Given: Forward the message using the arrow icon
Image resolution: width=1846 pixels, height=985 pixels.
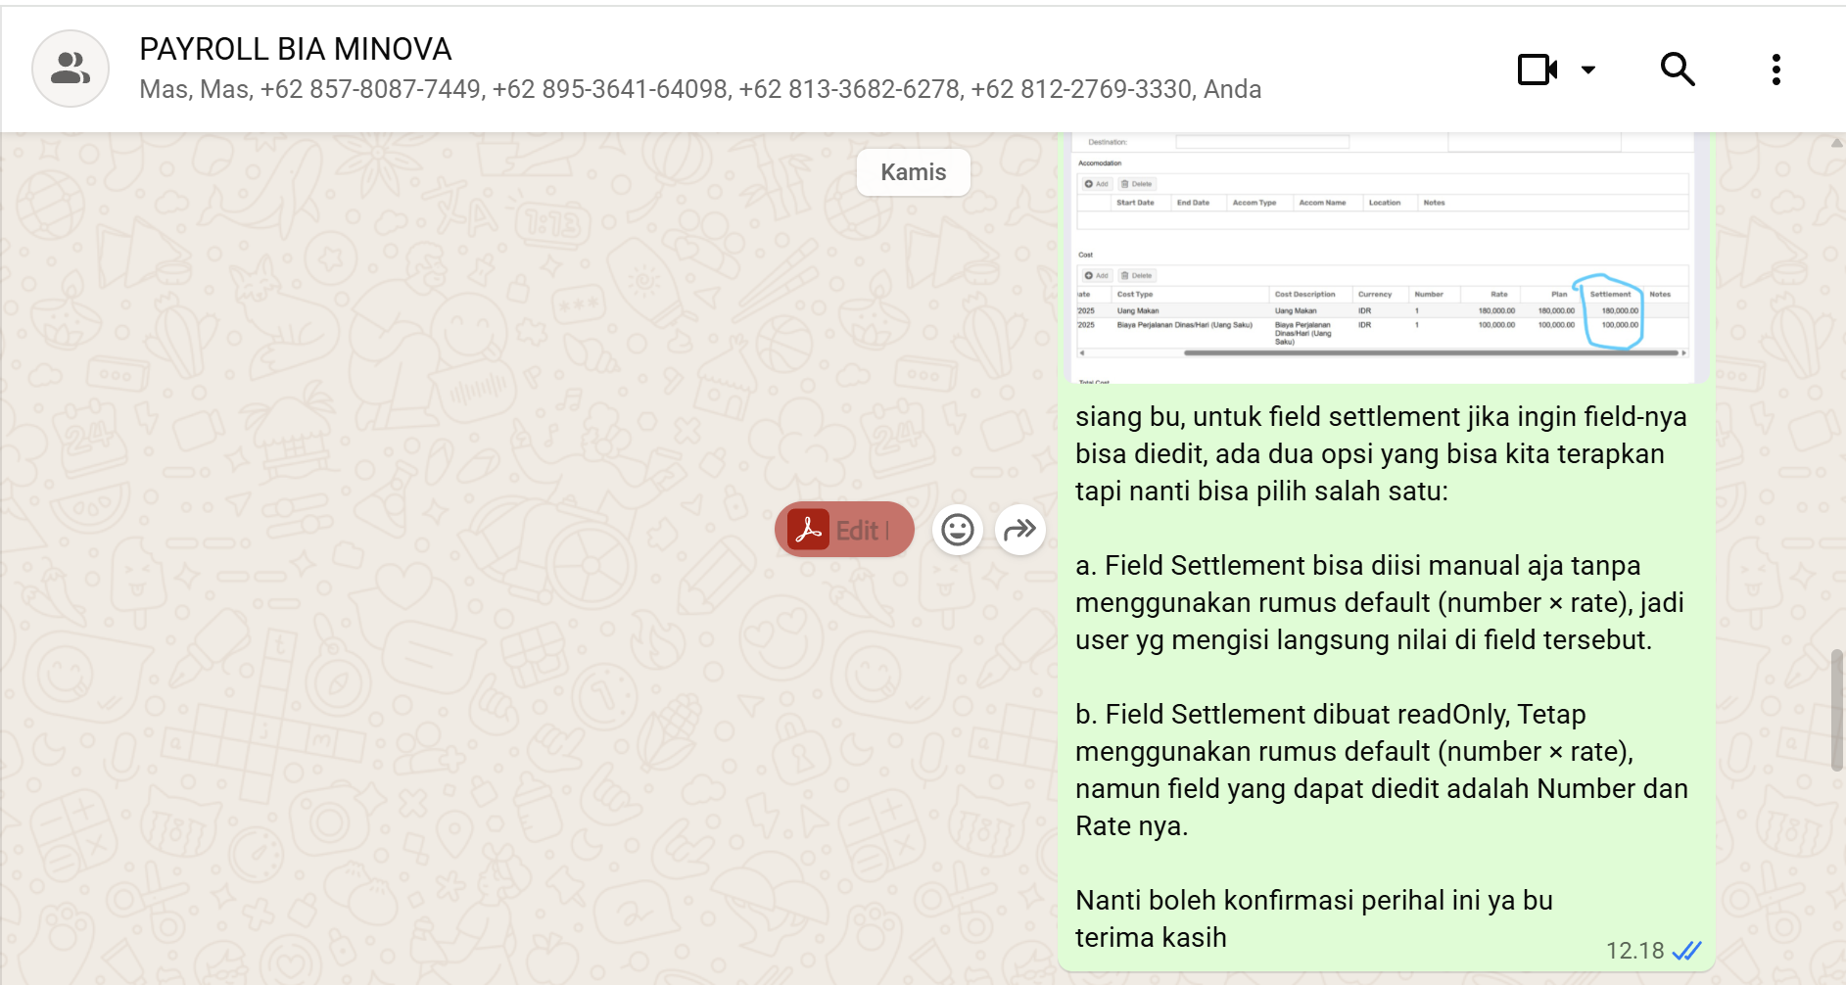Looking at the screenshot, I should 1019,530.
